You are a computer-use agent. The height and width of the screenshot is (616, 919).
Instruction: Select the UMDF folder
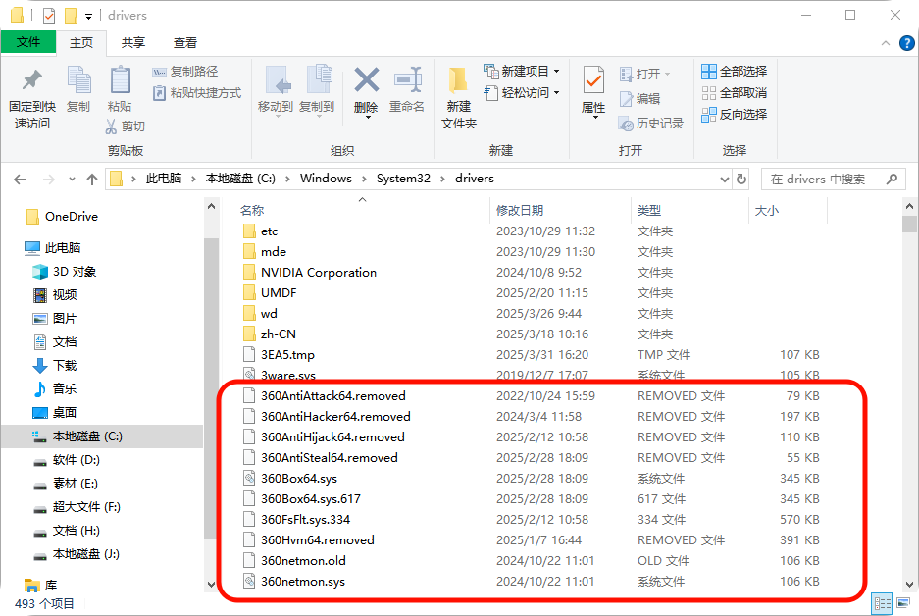279,292
